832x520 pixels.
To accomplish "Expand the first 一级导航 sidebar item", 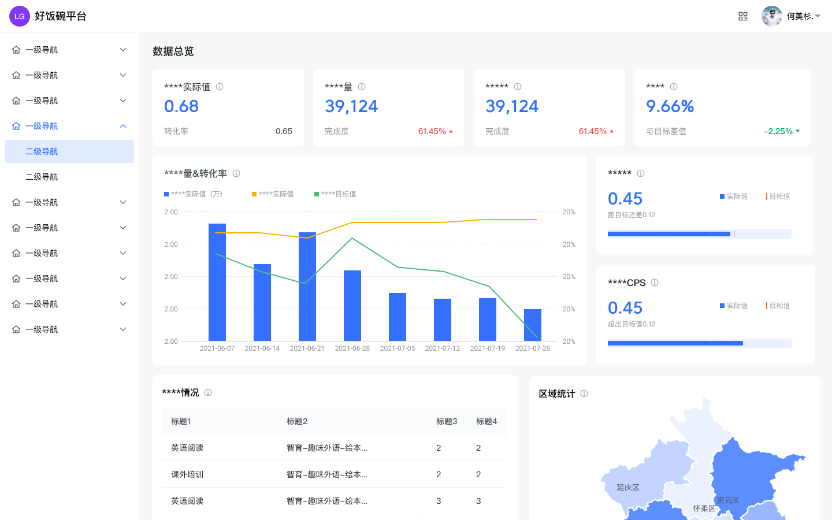I will 69,50.
